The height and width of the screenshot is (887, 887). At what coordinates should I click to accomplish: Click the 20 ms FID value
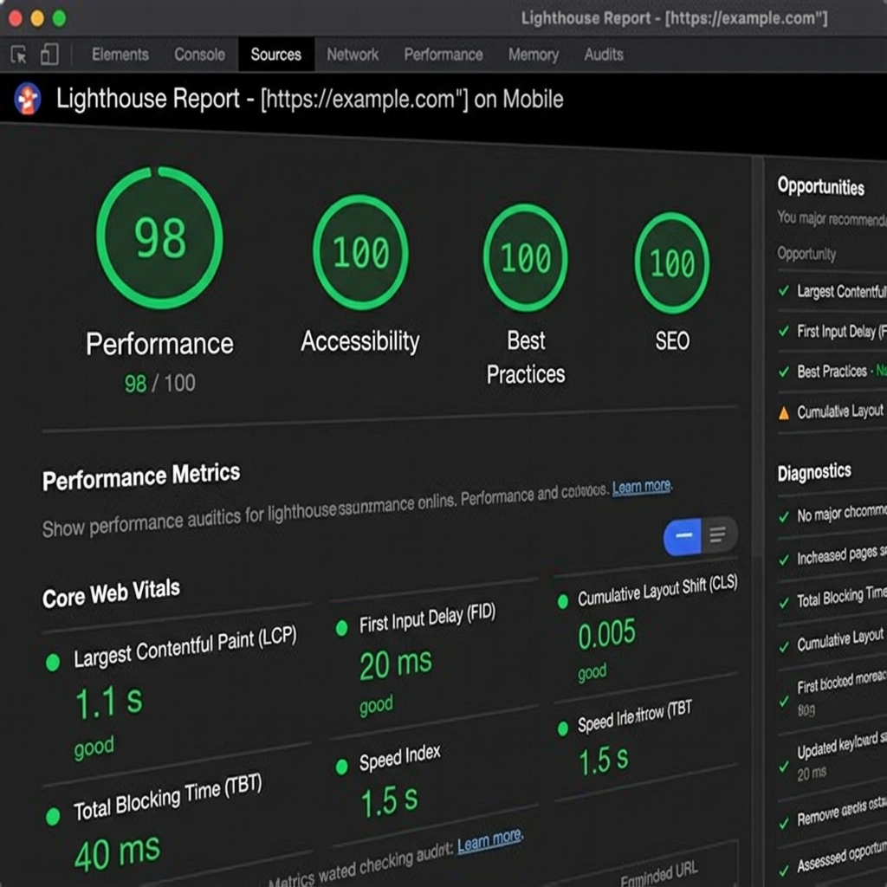pyautogui.click(x=395, y=663)
